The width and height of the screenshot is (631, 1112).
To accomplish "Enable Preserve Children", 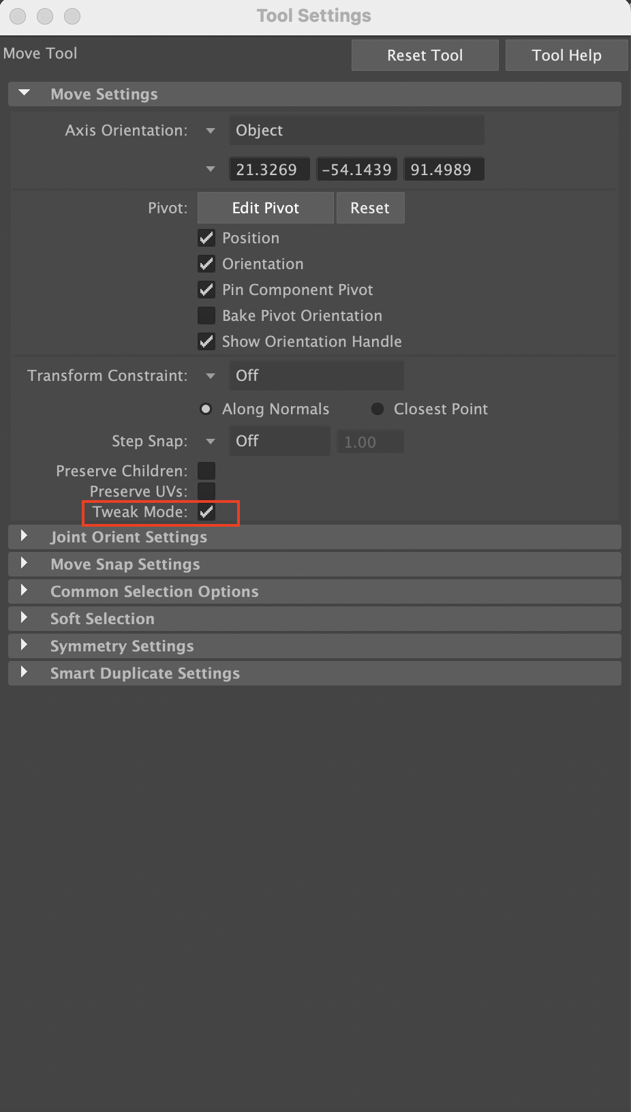I will click(x=206, y=470).
